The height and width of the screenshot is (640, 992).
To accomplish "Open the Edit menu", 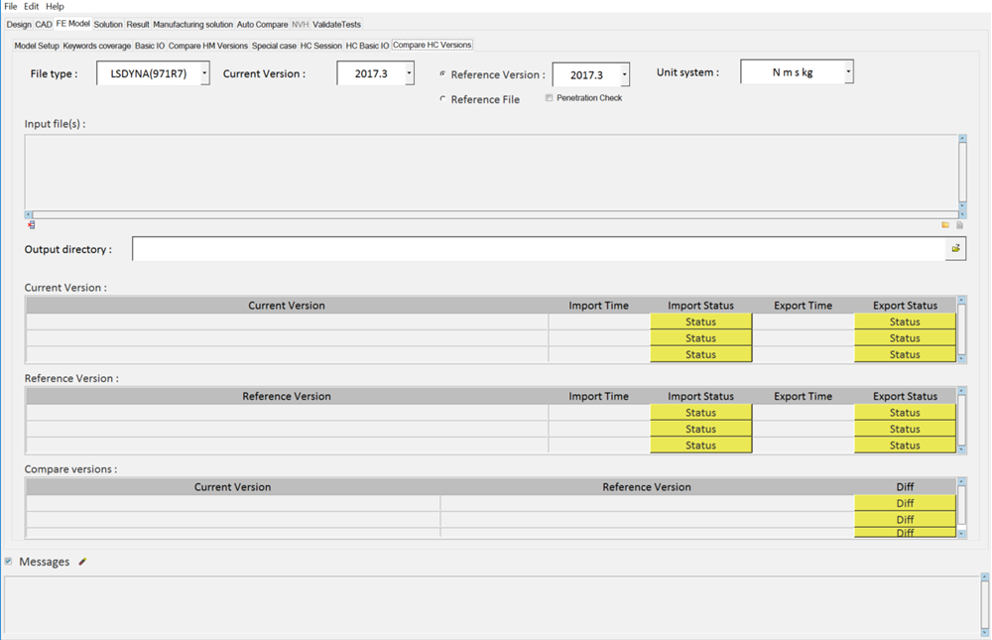I will (x=32, y=6).
